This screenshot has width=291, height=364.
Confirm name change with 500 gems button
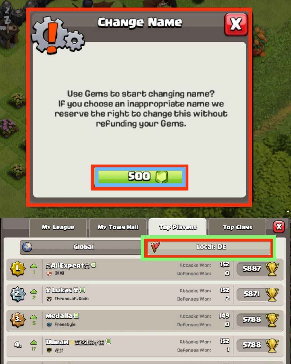[x=140, y=177]
